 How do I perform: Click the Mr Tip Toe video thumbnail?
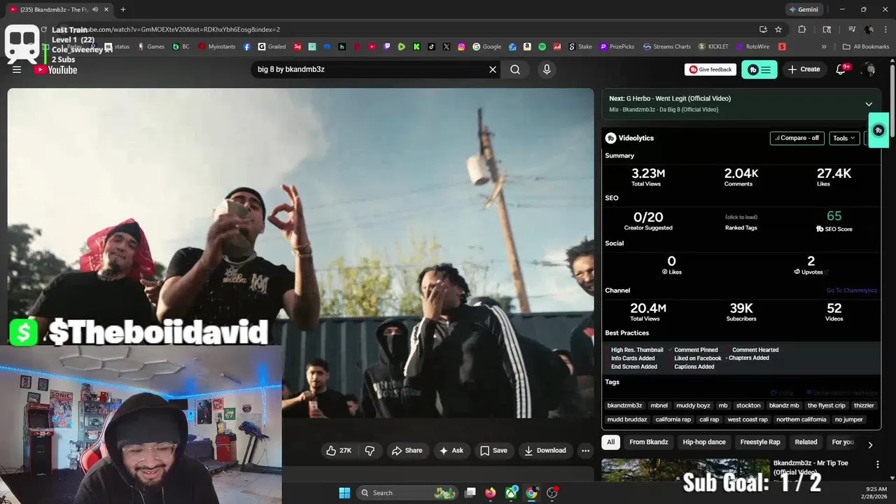pos(685,470)
